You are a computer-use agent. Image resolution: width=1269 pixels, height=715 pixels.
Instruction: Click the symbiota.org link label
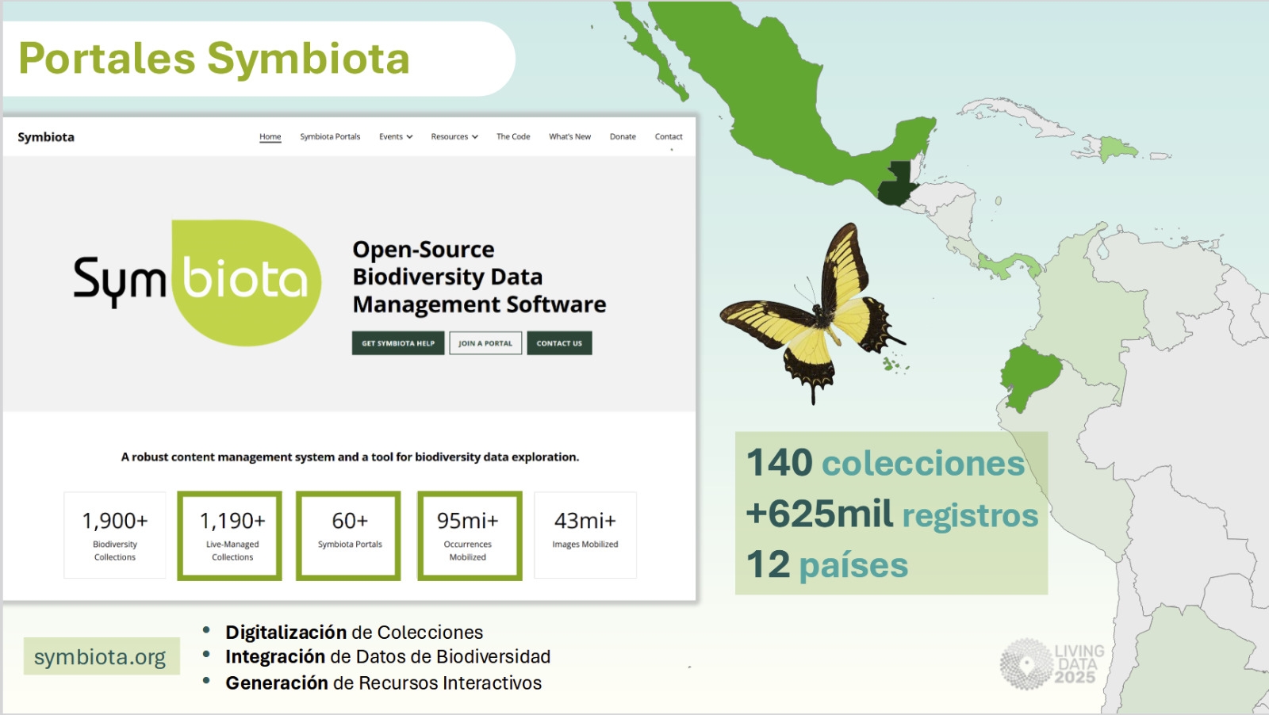pyautogui.click(x=101, y=656)
